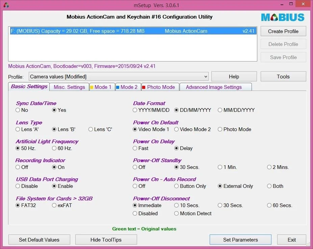Image resolution: width=313 pixels, height=249 pixels.
Task: Set Sync Date/Time to No
Action: click(22, 110)
